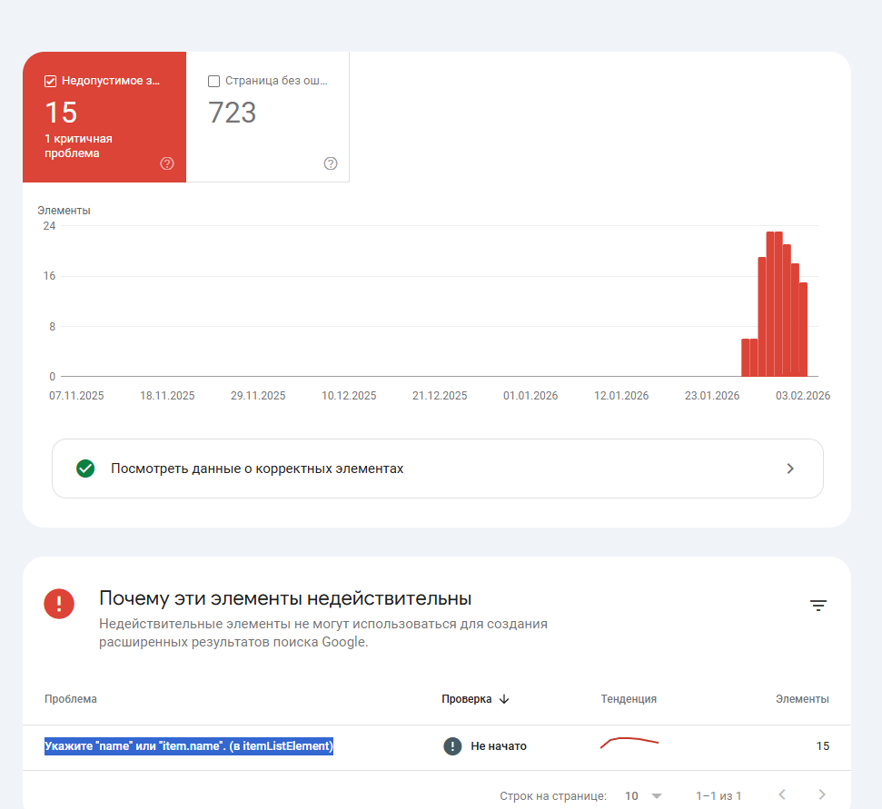Click help icon in red invalid-items card

(x=167, y=163)
